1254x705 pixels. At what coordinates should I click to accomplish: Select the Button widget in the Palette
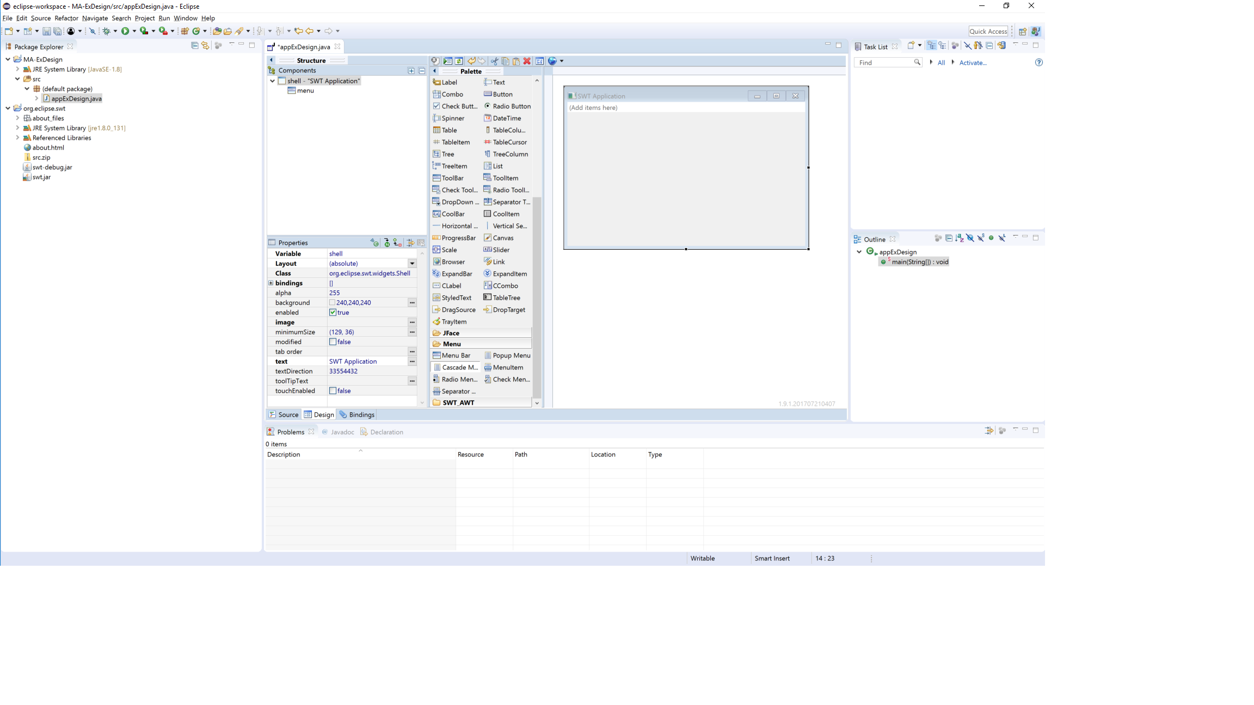click(x=498, y=94)
